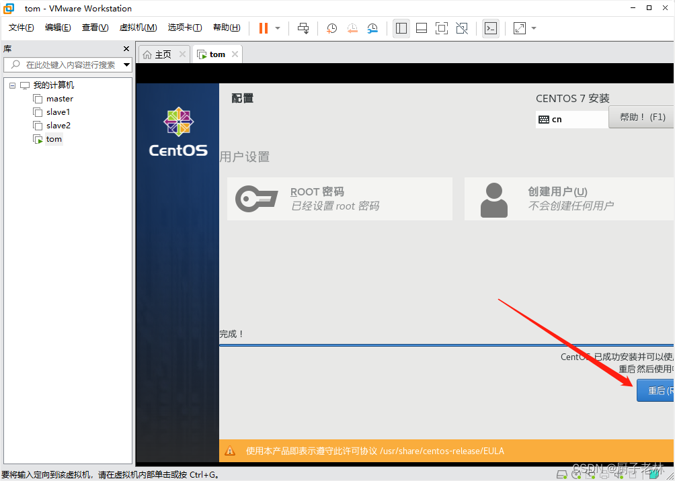675x481 pixels.
Task: Click the home icon on 主页 tab
Action: [147, 54]
